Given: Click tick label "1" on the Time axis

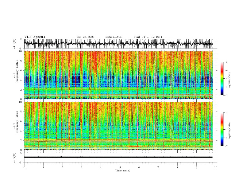Looking at the screenshot, I should [43, 167].
